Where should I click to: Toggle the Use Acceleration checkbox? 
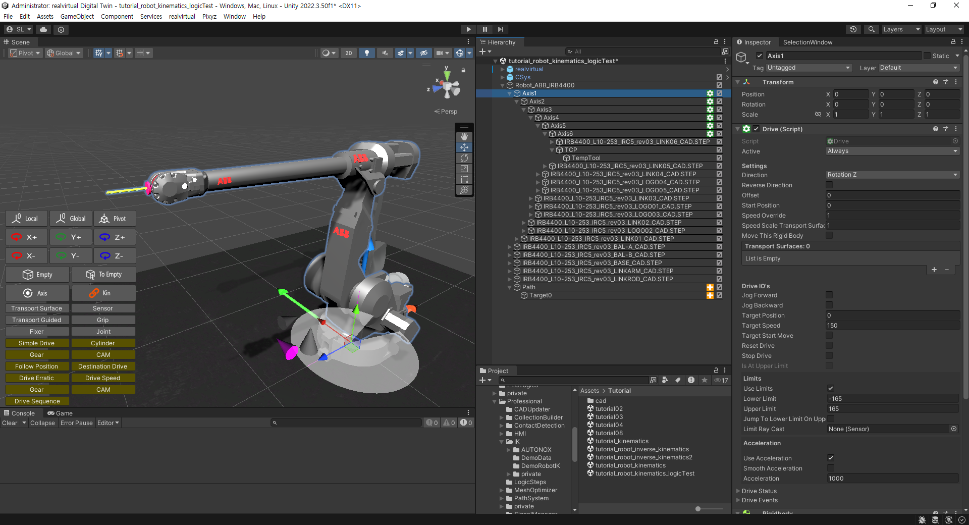click(831, 458)
